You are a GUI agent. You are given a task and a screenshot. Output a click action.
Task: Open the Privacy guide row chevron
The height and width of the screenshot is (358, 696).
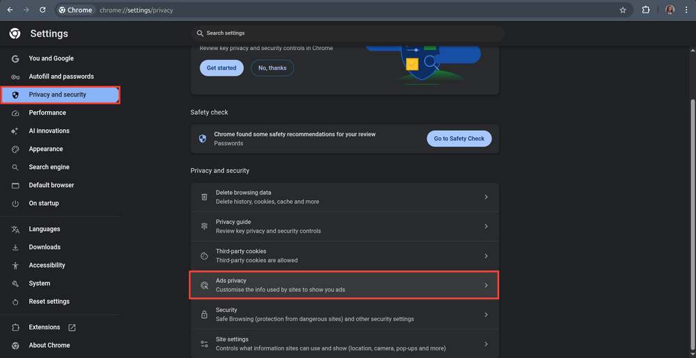[486, 227]
